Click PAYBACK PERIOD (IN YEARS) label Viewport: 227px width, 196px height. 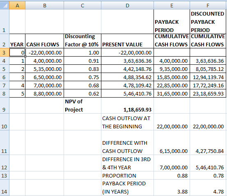pyautogui.click(x=127, y=188)
